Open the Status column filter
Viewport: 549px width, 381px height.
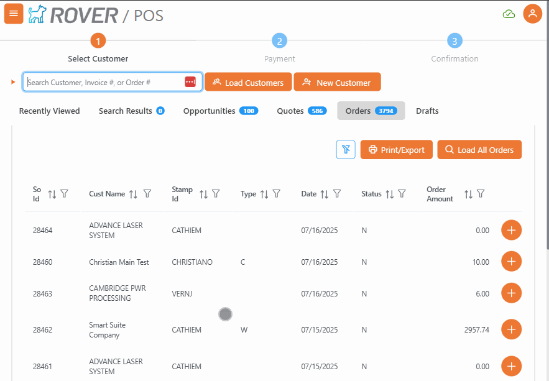(402, 194)
